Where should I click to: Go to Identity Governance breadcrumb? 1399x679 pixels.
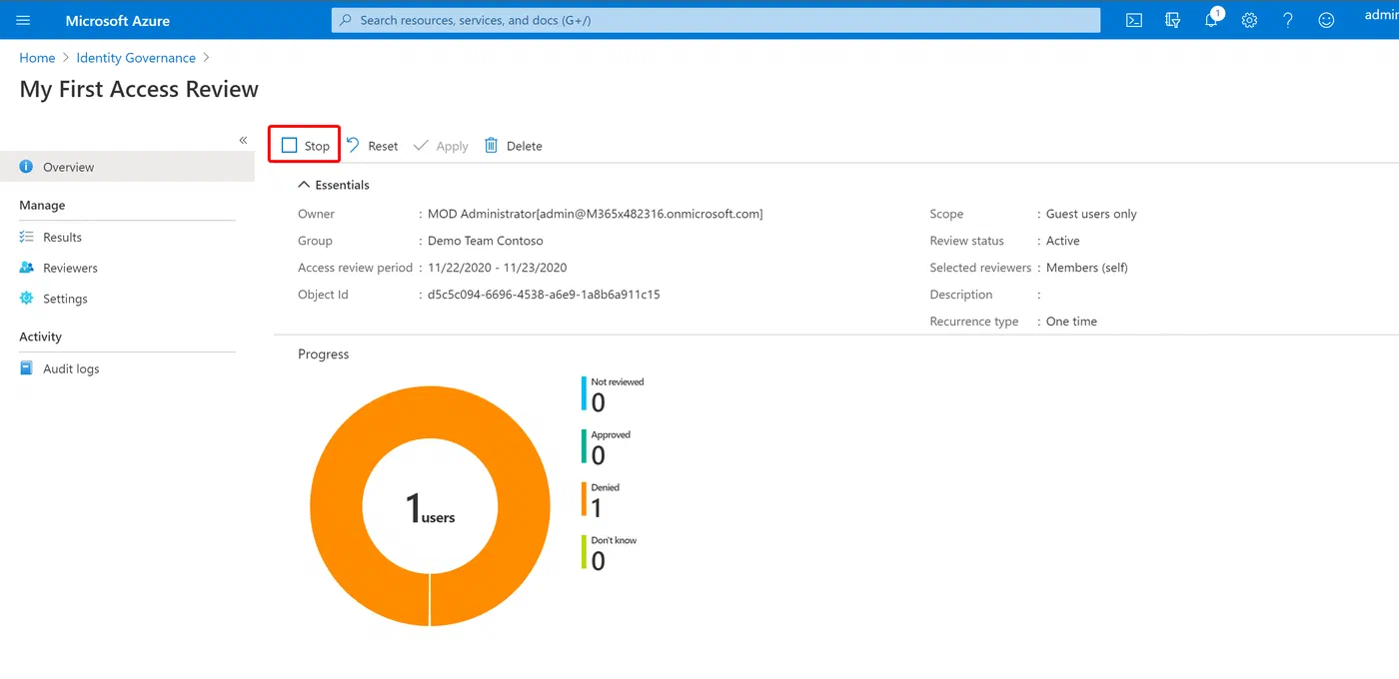136,58
